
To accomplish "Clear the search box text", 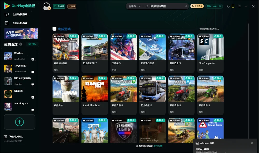I will pyautogui.click(x=186, y=6).
